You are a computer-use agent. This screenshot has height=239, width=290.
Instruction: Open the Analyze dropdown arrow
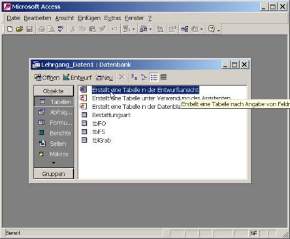(x=150, y=29)
